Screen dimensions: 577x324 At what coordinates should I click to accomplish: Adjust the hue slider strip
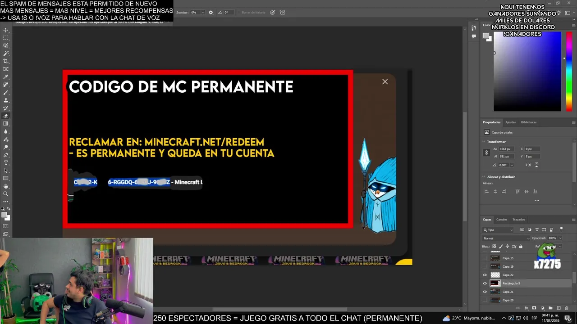click(x=569, y=72)
